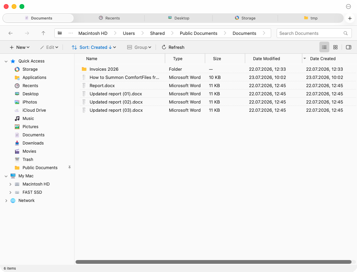
Task: Unpin Public Documents pin icon
Action: [69, 167]
